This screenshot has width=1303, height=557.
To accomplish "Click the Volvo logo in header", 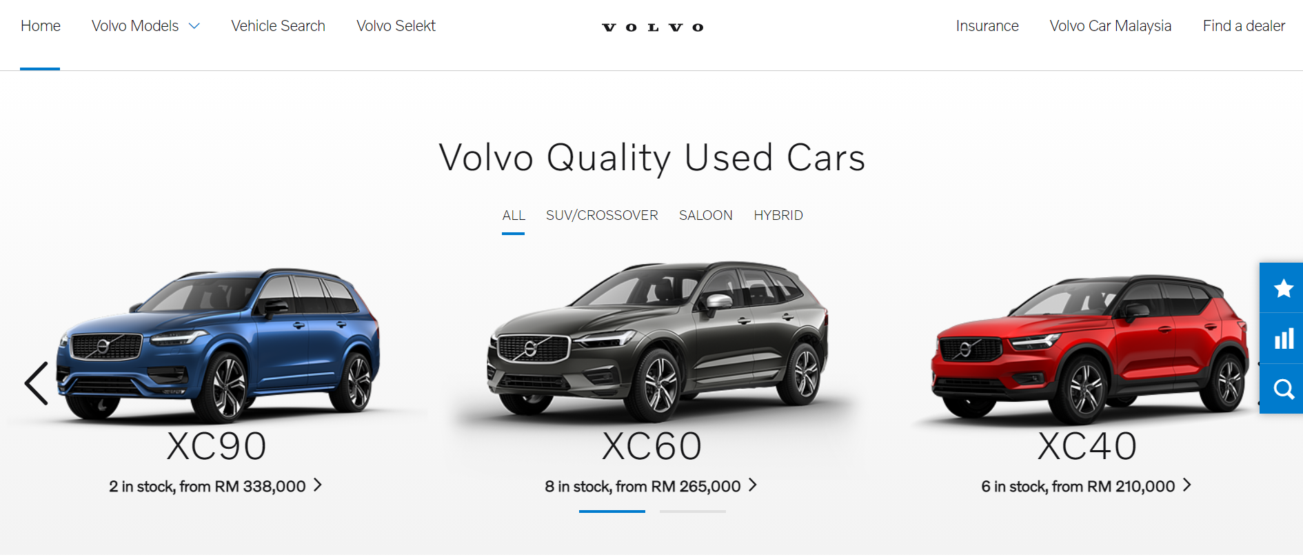I will coord(652,27).
